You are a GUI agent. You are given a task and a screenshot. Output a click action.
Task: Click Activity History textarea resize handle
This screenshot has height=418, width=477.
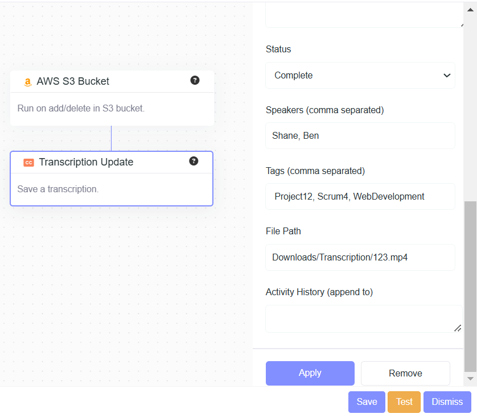pos(457,328)
